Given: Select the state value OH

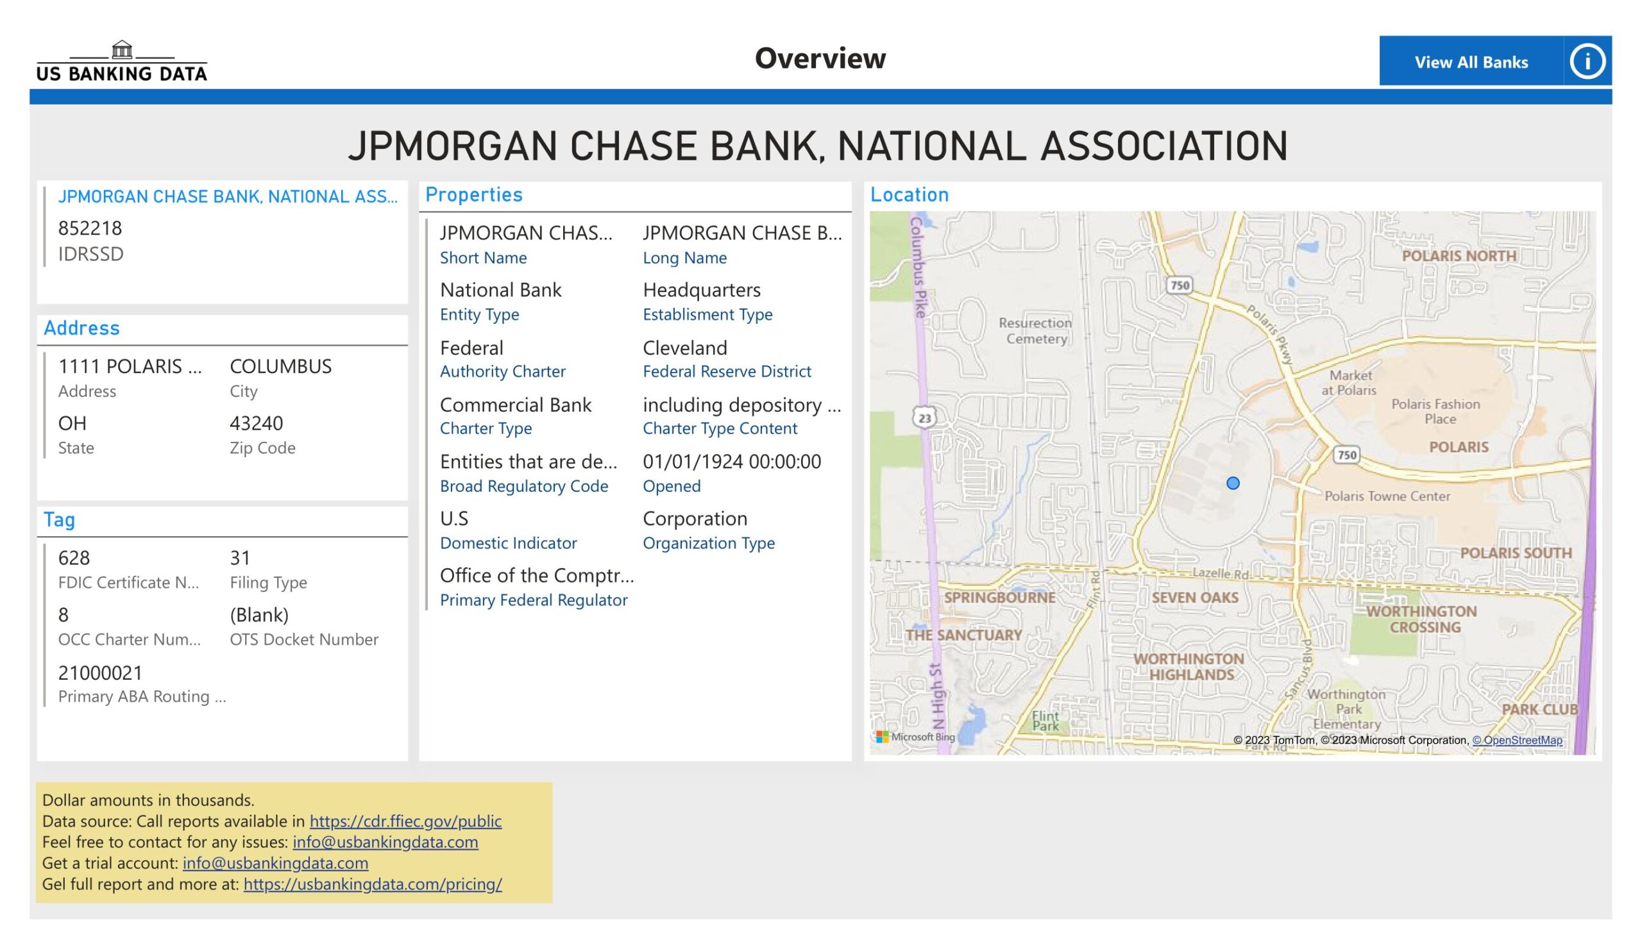Looking at the screenshot, I should (x=72, y=423).
